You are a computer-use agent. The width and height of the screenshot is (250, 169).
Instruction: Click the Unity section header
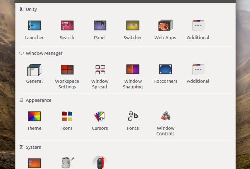pos(31,9)
